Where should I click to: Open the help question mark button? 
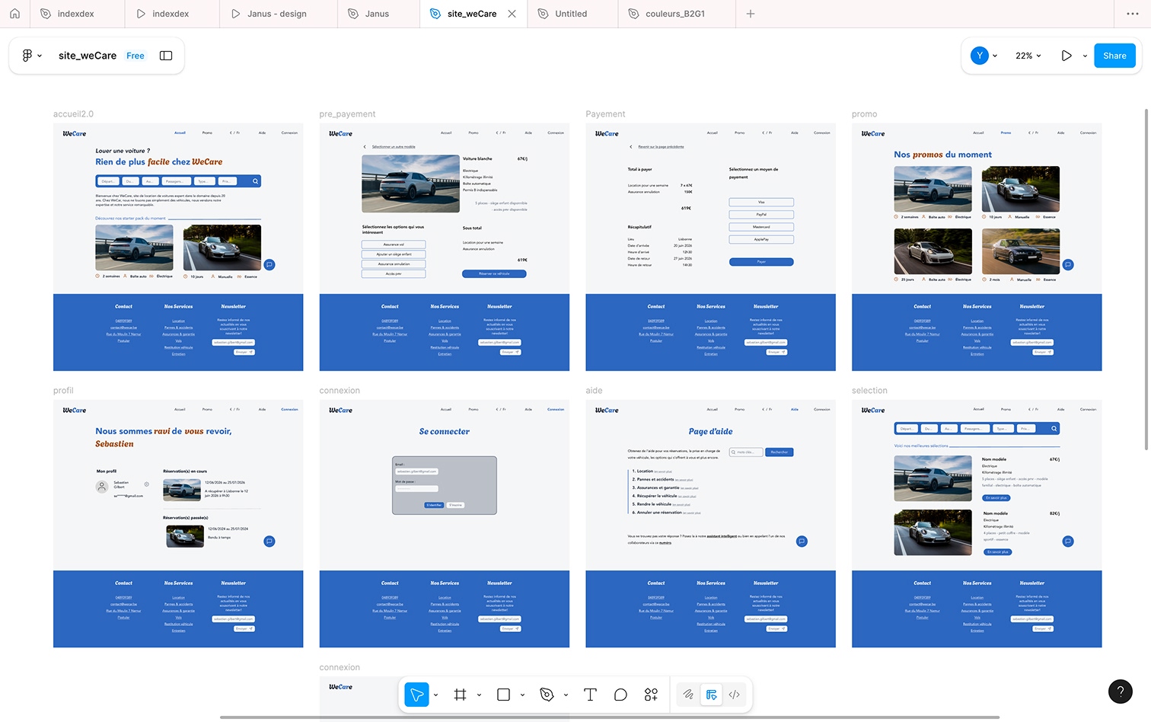click(1120, 692)
